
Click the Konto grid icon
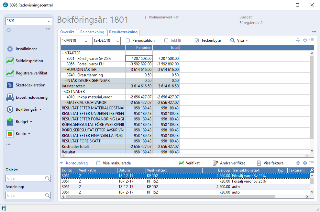tap(10, 134)
